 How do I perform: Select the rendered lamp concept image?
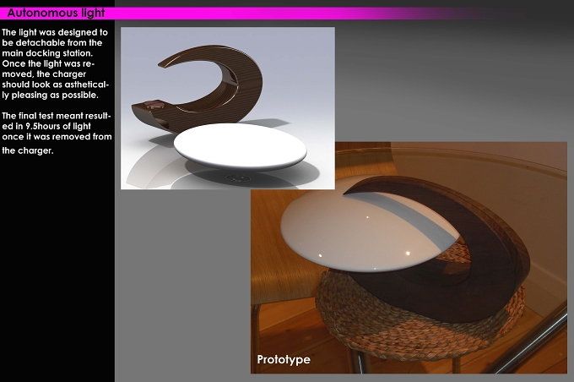click(228, 108)
